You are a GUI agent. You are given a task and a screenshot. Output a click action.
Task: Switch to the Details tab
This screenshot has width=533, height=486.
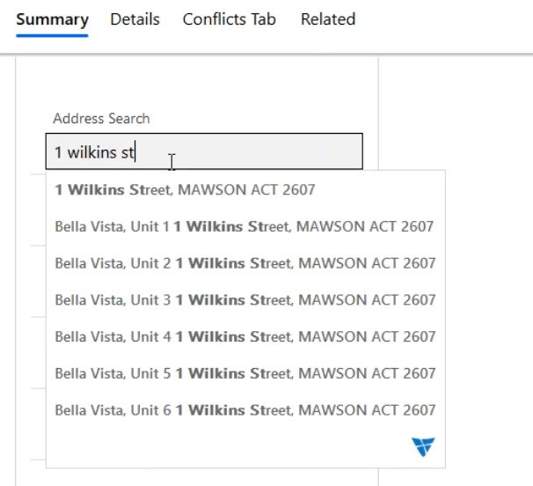tap(135, 19)
